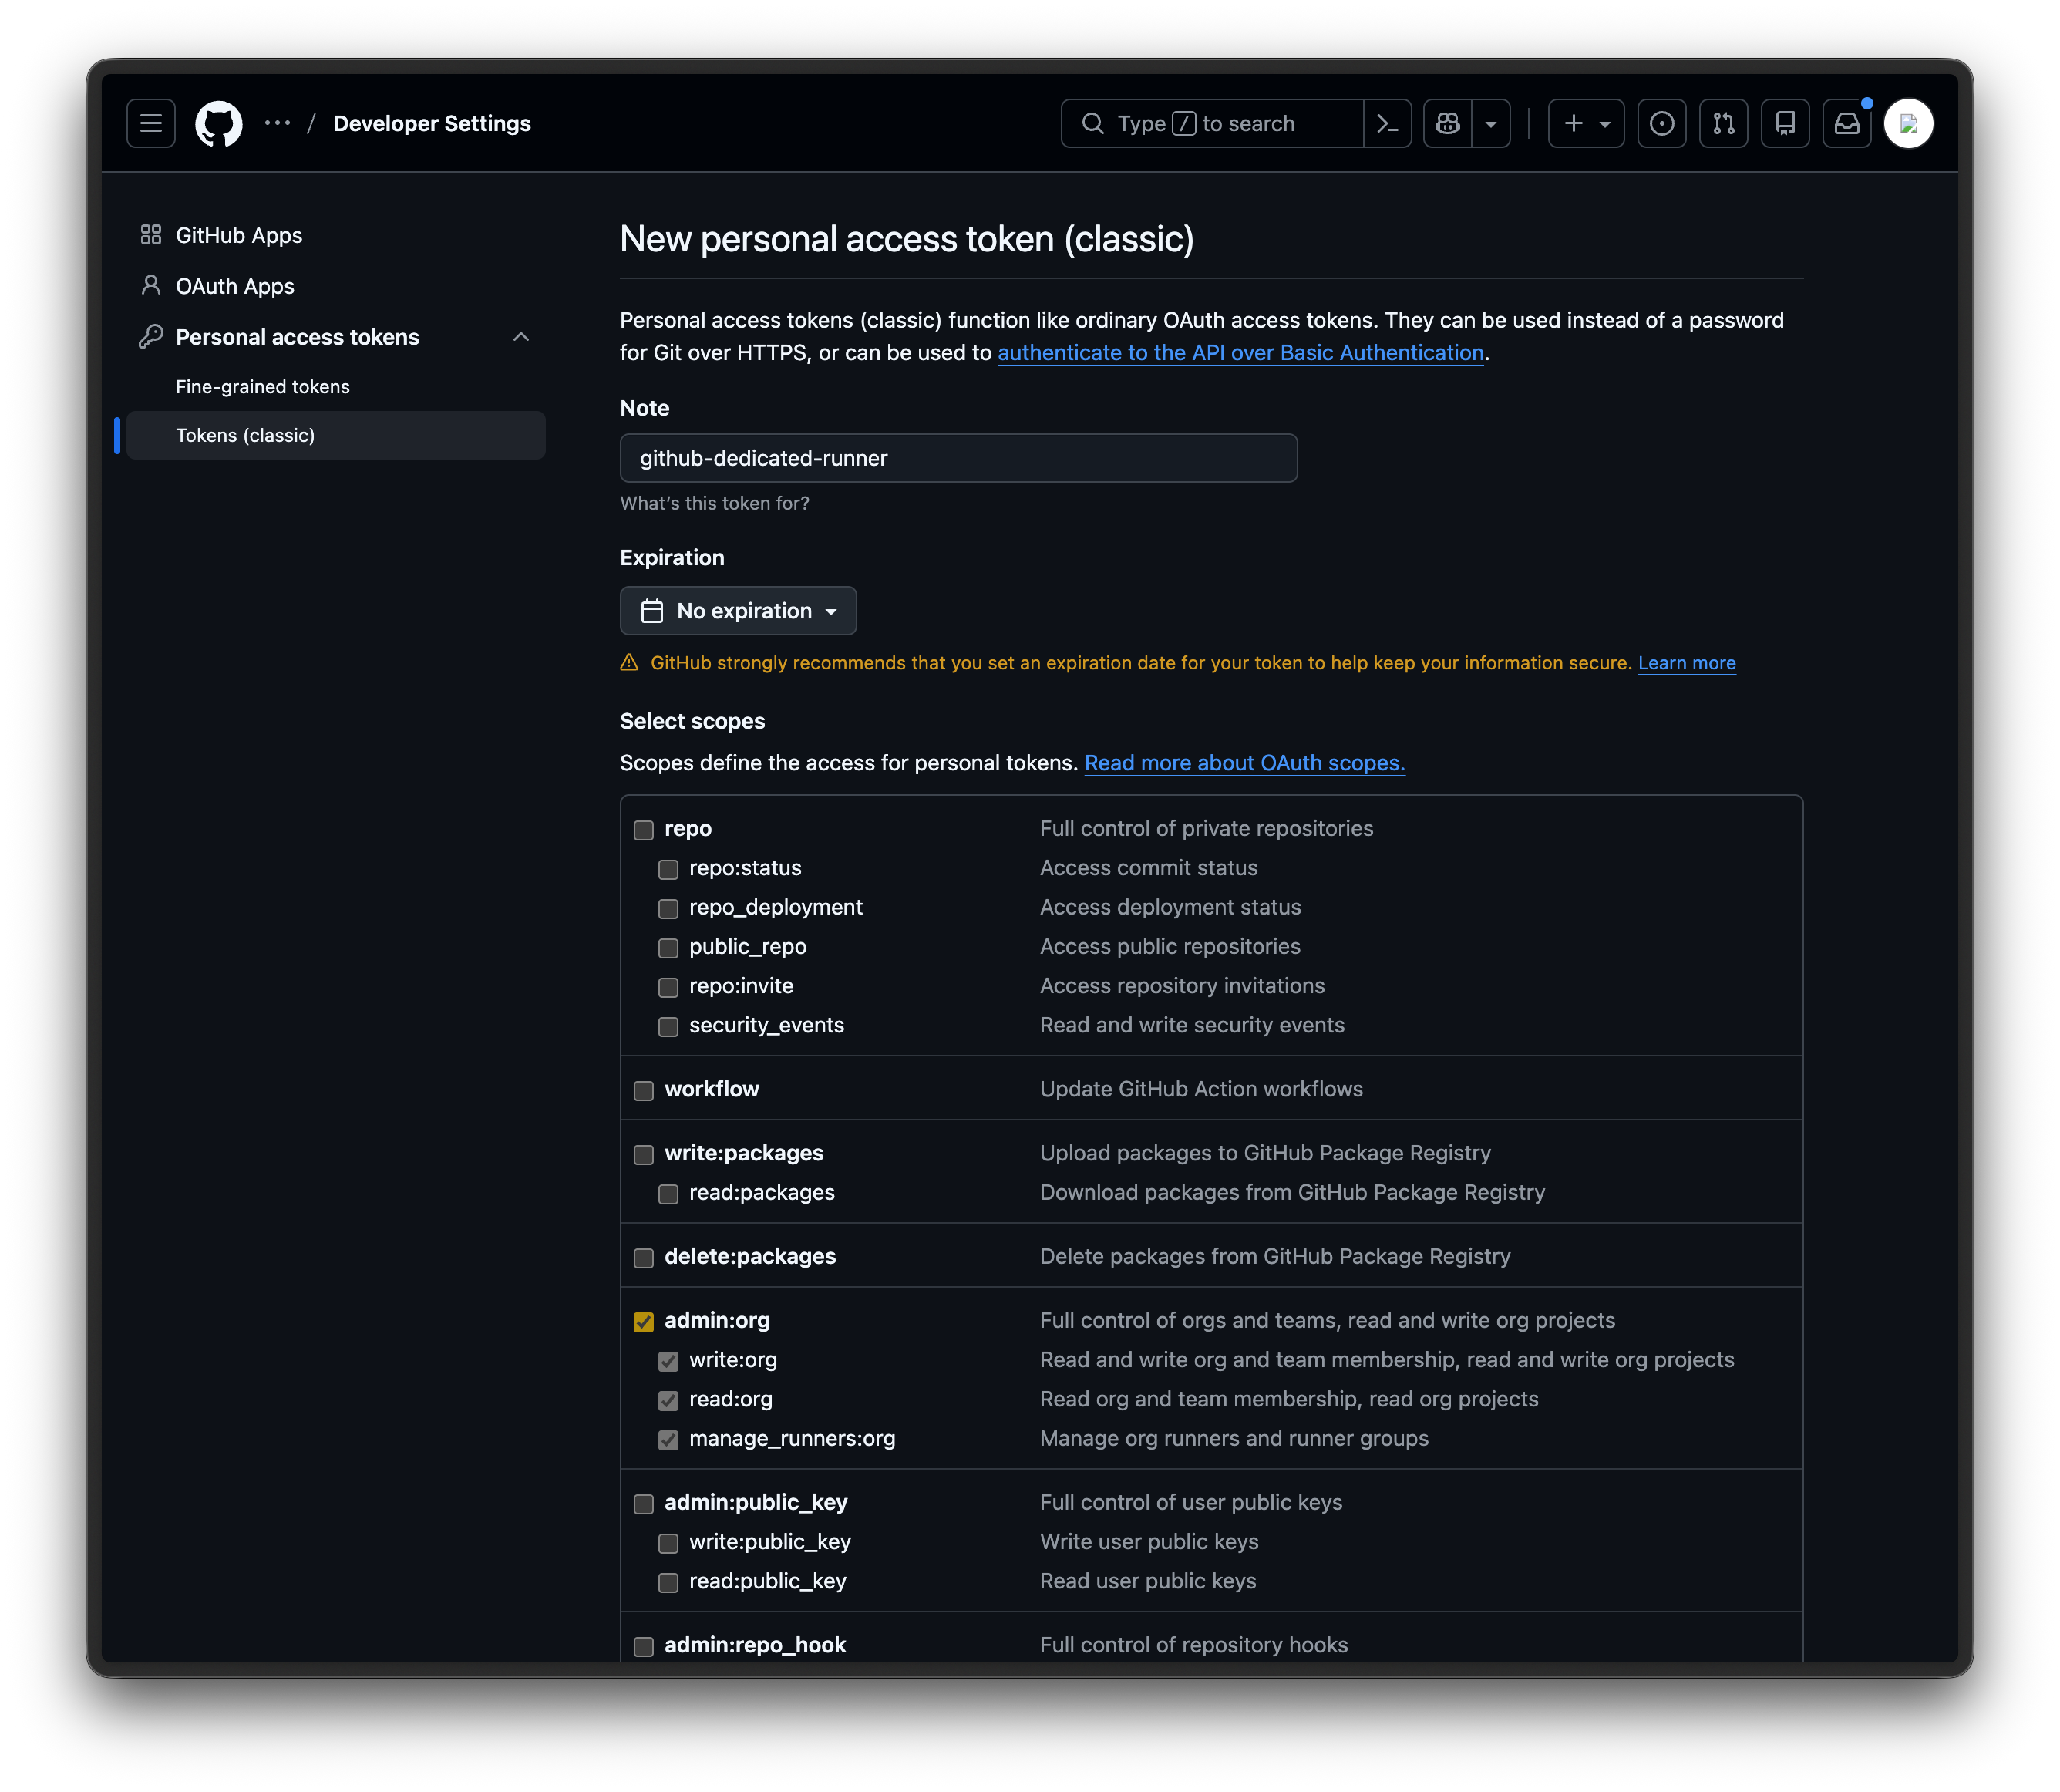Click the manage_runners:org checkbox
The height and width of the screenshot is (1792, 2060).
(x=668, y=1440)
